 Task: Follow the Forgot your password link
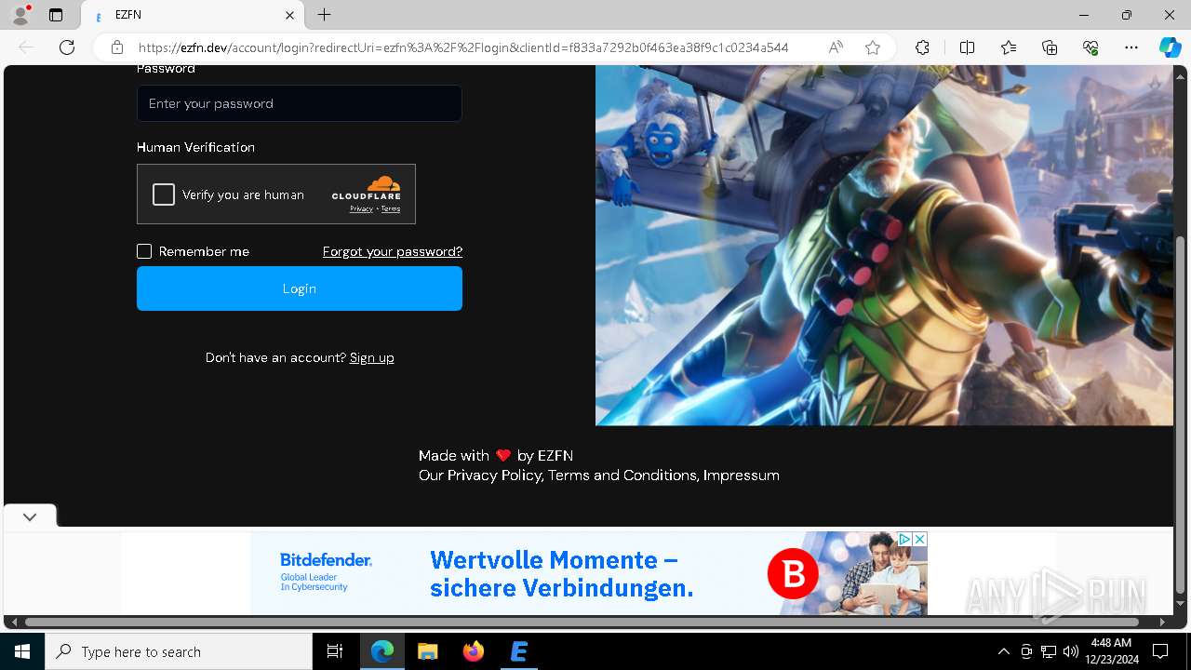(x=393, y=251)
